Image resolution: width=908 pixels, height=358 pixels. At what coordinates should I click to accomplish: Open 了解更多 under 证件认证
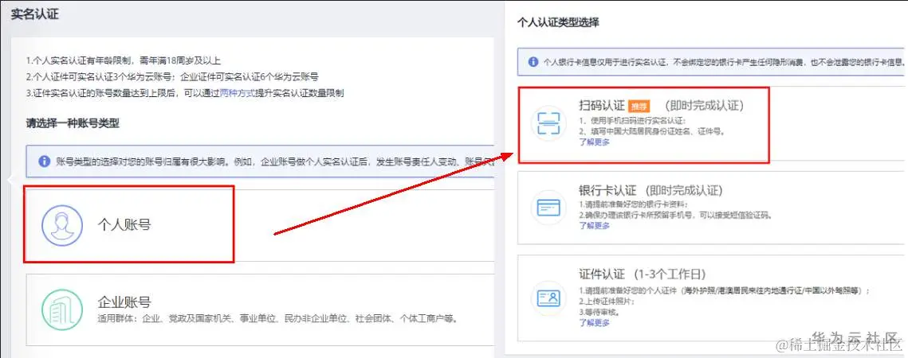coord(594,322)
